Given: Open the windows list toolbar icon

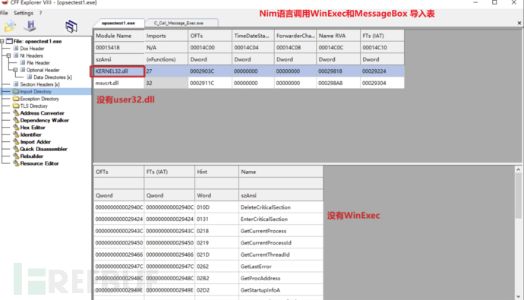Looking at the screenshot, I should pyautogui.click(x=71, y=27).
